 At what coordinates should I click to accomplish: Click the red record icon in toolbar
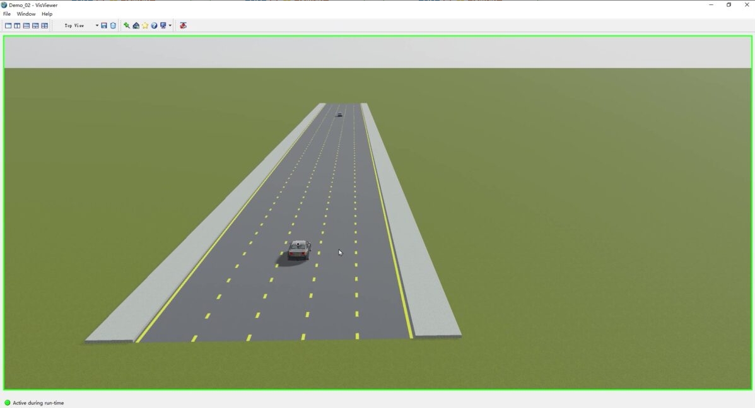183,26
